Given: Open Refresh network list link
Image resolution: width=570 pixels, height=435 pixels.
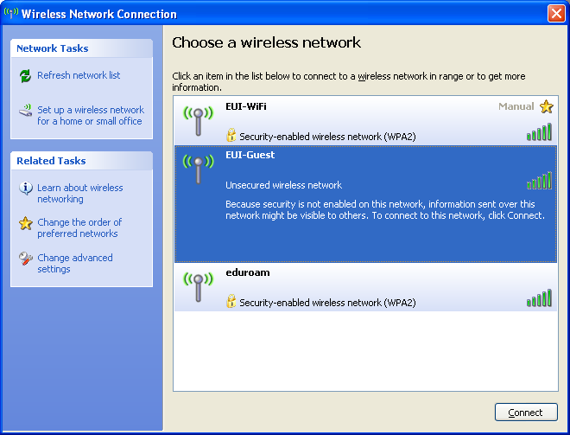Looking at the screenshot, I should (79, 76).
